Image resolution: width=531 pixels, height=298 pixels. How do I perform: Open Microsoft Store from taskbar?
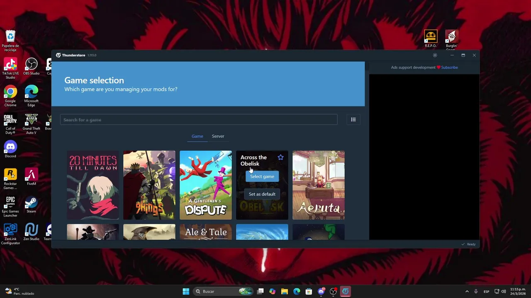[x=309, y=291]
